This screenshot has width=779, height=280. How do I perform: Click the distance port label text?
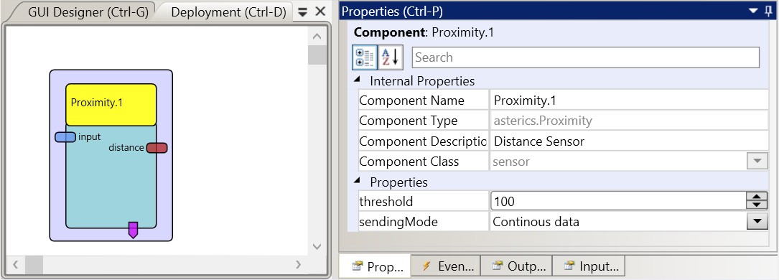(126, 148)
